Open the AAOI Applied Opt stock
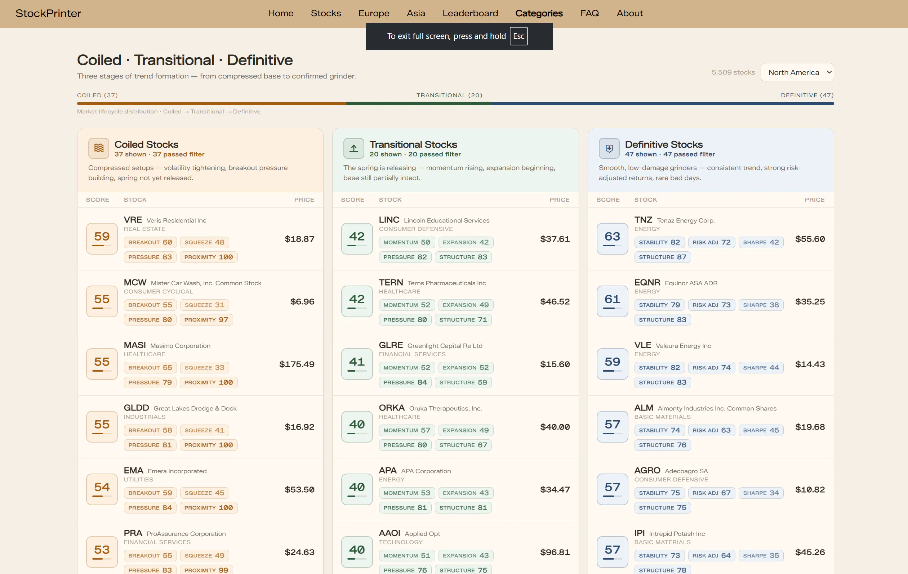 pos(455,548)
